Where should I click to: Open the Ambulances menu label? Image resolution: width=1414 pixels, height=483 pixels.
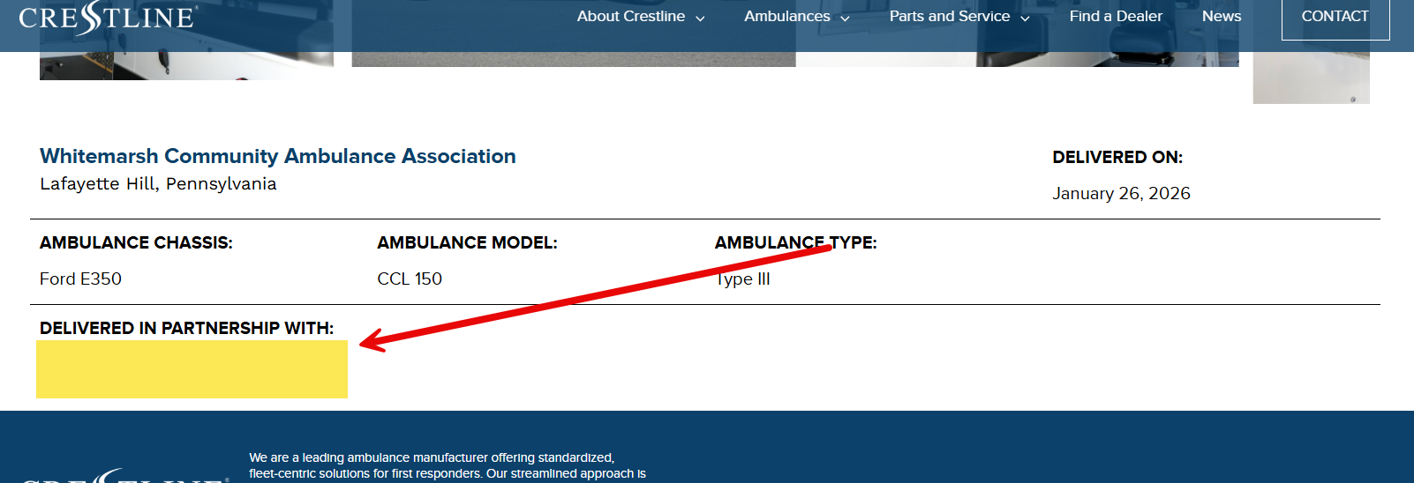point(786,17)
